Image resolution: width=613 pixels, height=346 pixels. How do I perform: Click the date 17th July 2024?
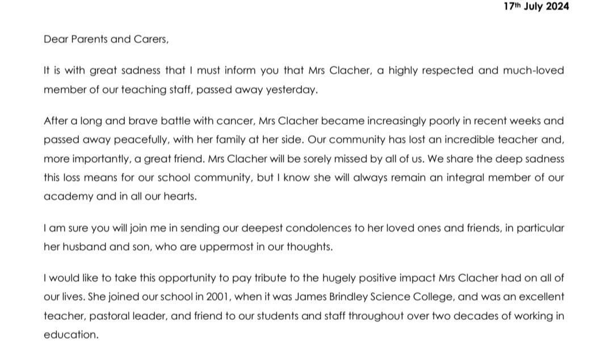pos(536,7)
